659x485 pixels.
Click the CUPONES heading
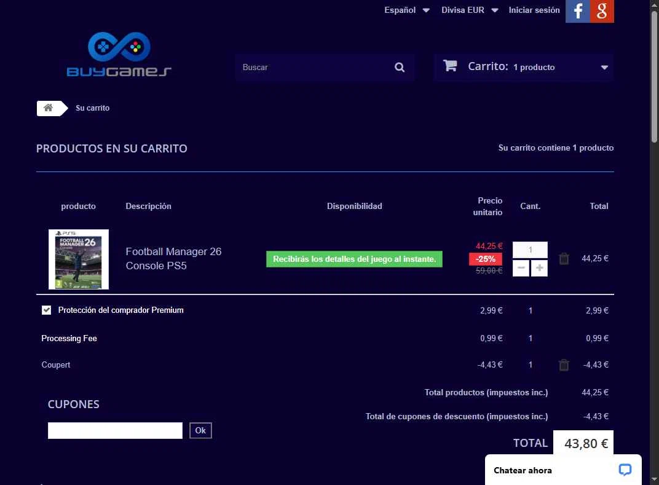click(x=74, y=404)
